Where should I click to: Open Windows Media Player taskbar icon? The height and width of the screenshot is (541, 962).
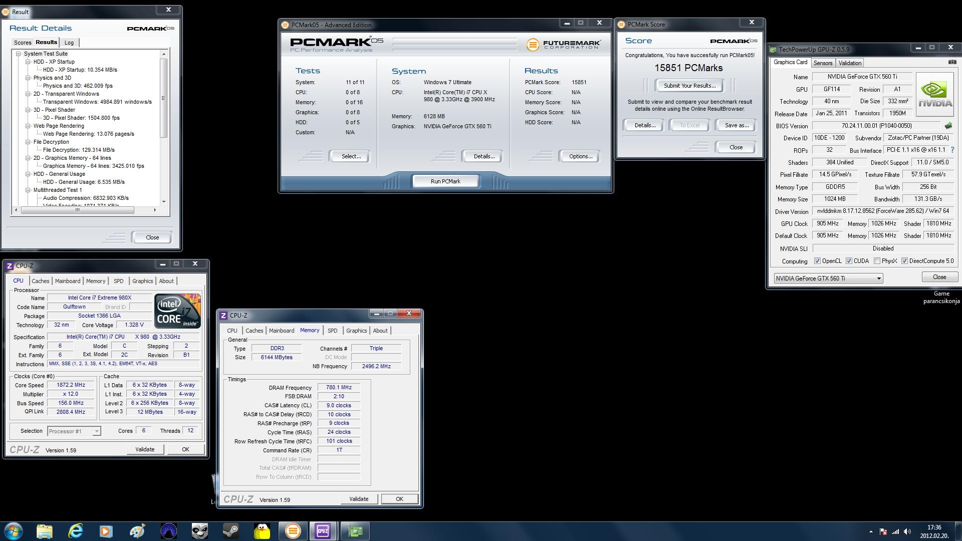[106, 531]
